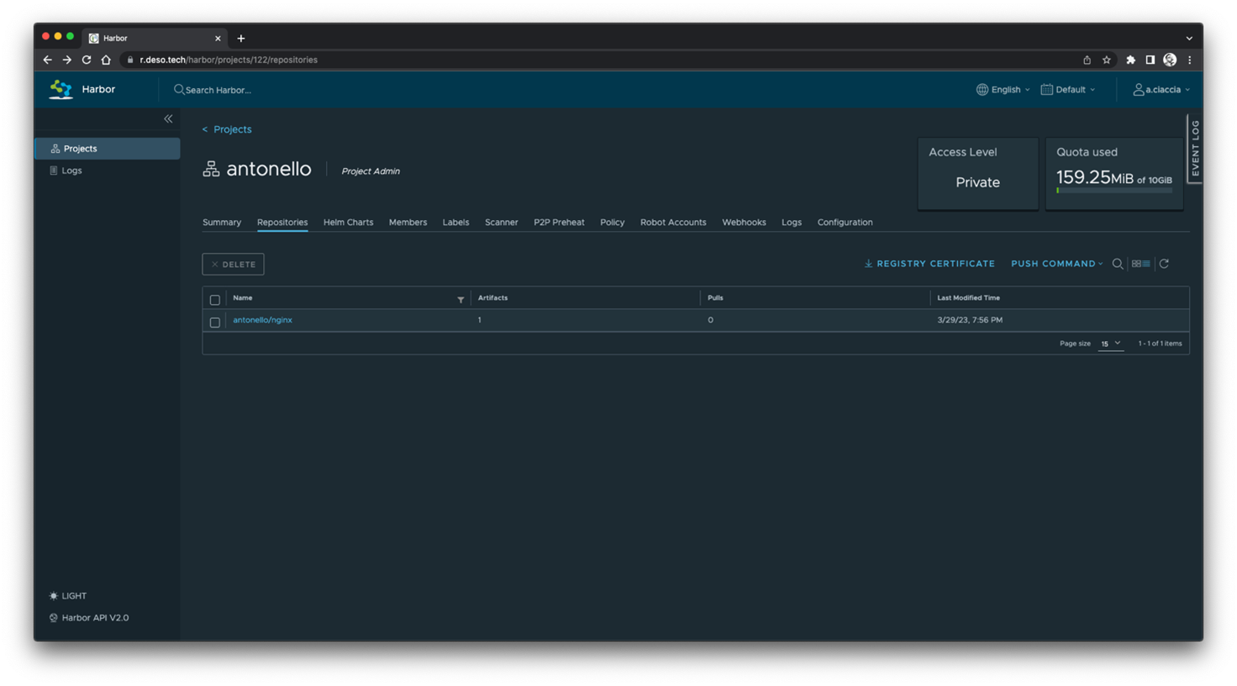Check the antonello/nginx row checkbox

[x=215, y=322]
